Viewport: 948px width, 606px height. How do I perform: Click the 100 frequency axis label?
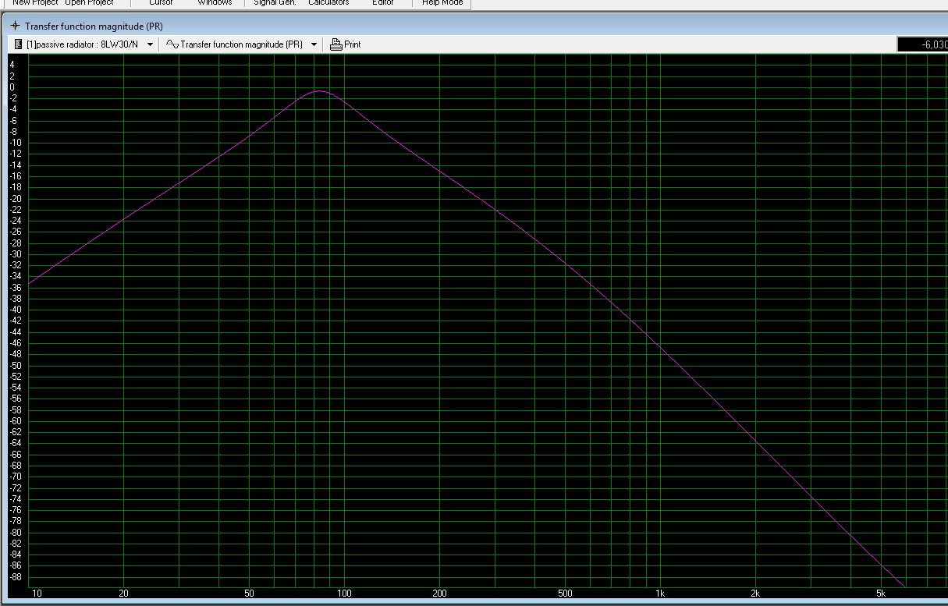click(344, 594)
